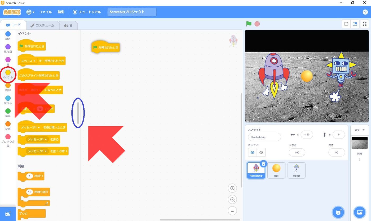The width and height of the screenshot is (371, 221).
Task: Switch to small stage layout
Action: pyautogui.click(x=346, y=24)
